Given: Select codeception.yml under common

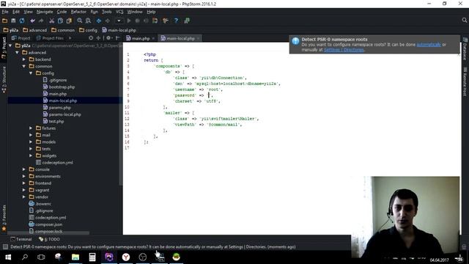Looking at the screenshot, I should click(x=57, y=163).
